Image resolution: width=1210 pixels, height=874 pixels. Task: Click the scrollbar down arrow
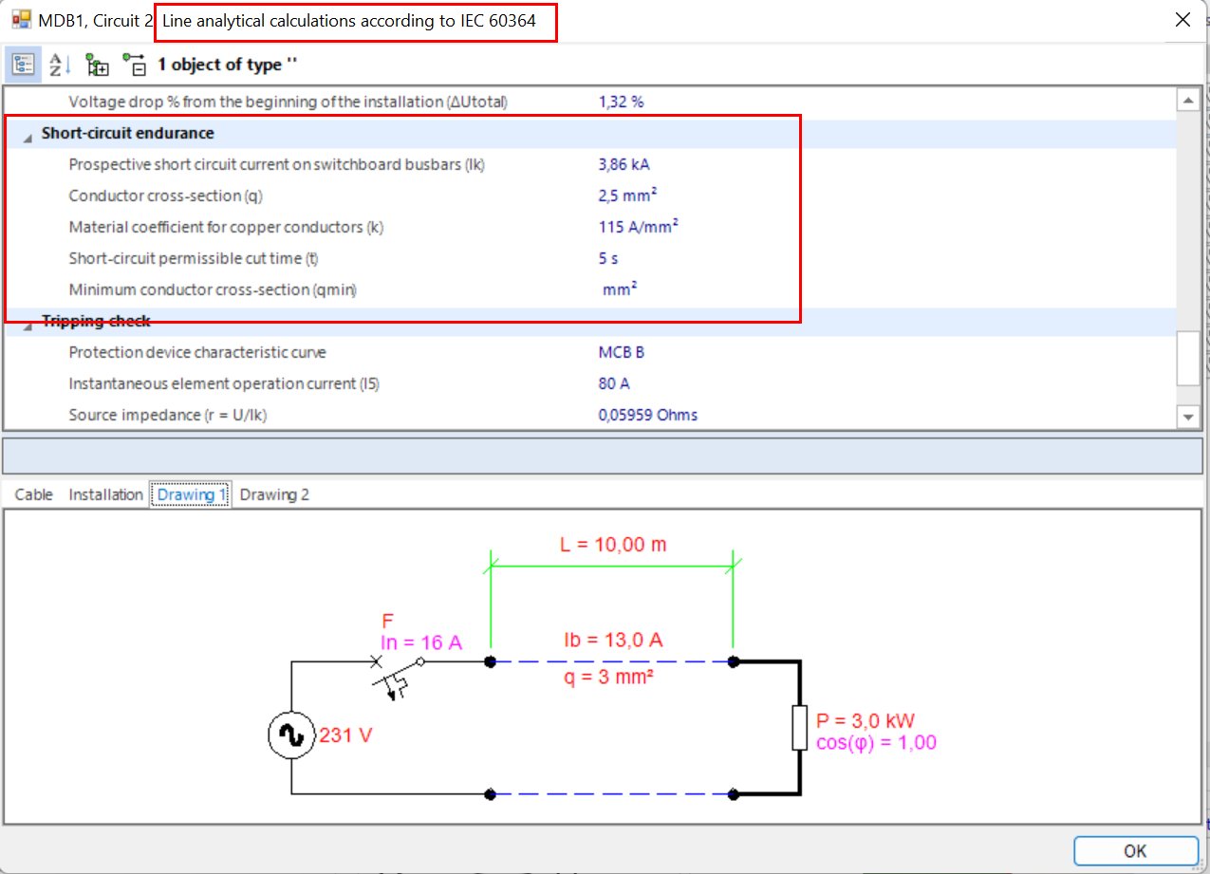pyautogui.click(x=1188, y=416)
